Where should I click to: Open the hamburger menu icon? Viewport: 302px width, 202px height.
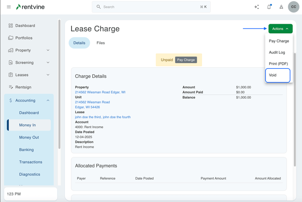[9, 7]
